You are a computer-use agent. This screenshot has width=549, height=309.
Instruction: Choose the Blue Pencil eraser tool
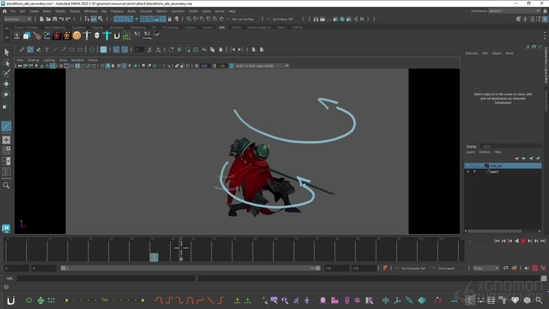tap(38, 49)
